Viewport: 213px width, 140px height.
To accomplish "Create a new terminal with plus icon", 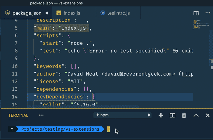I will pos(161,115).
